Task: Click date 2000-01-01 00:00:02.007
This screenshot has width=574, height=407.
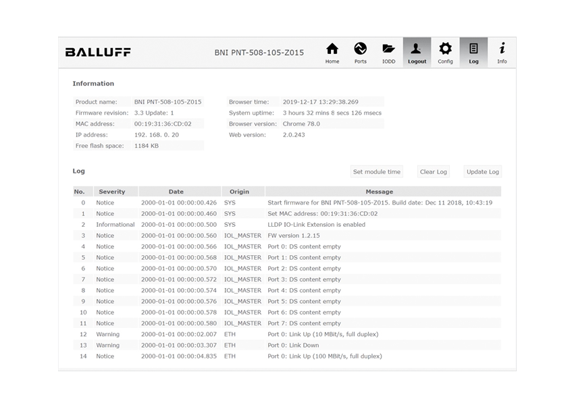Action: click(x=179, y=334)
